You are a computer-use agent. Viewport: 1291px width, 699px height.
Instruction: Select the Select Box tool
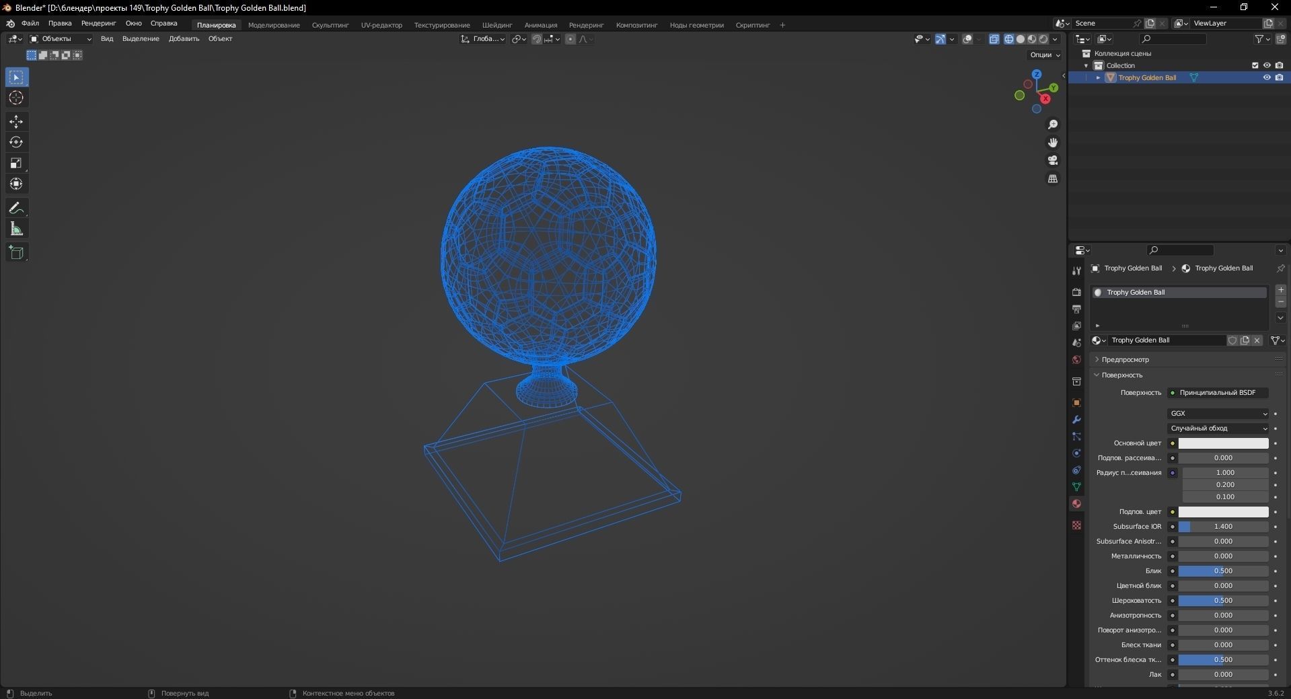[16, 77]
